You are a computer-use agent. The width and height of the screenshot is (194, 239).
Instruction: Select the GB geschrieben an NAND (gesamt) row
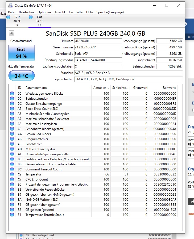[x=93, y=195]
